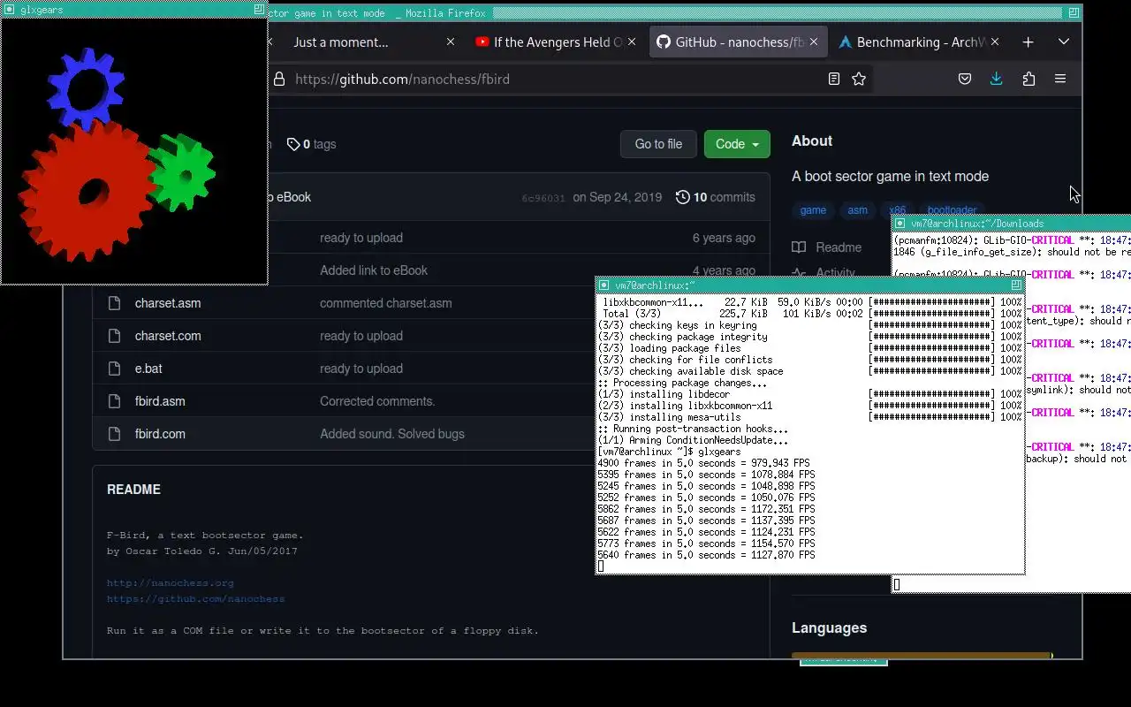Switch to the 'Just a moment...' tab
The image size is (1131, 707).
point(341,42)
